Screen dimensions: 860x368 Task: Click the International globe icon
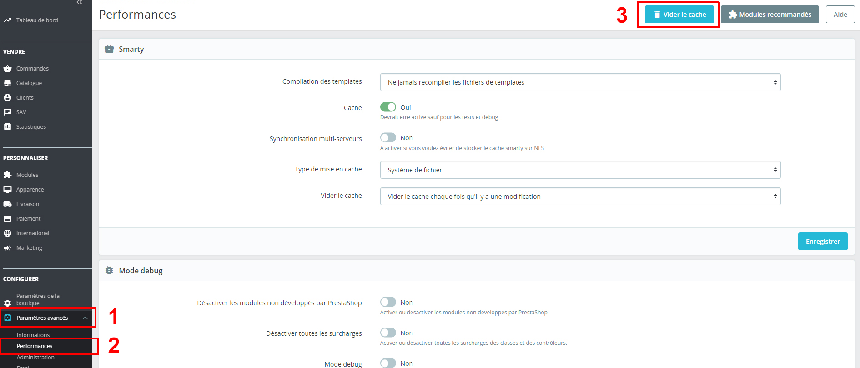[x=7, y=233]
